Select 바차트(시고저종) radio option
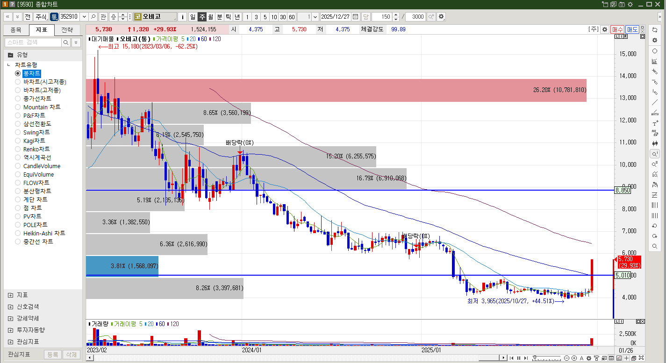This screenshot has width=666, height=363. [x=18, y=82]
